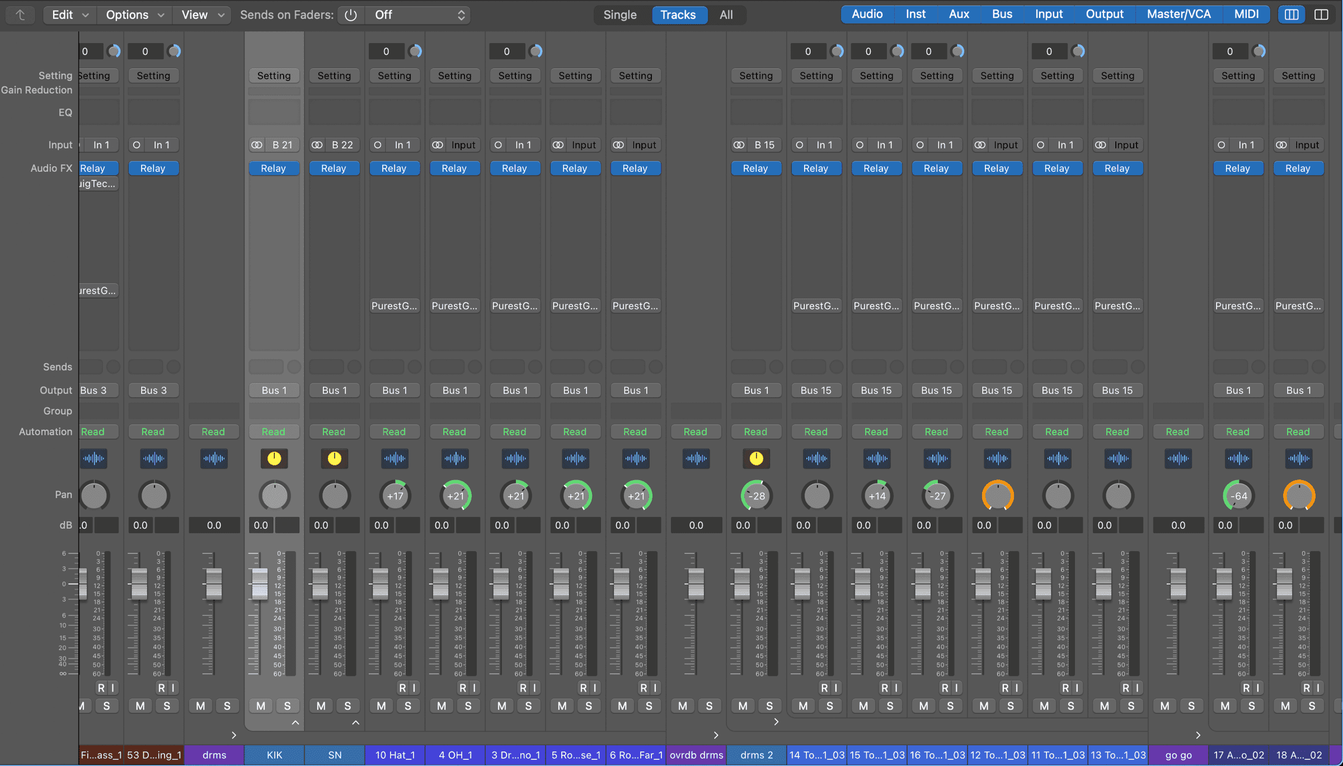This screenshot has height=766, width=1343.
Task: Click Read automation on ovrdb drms
Action: (696, 432)
